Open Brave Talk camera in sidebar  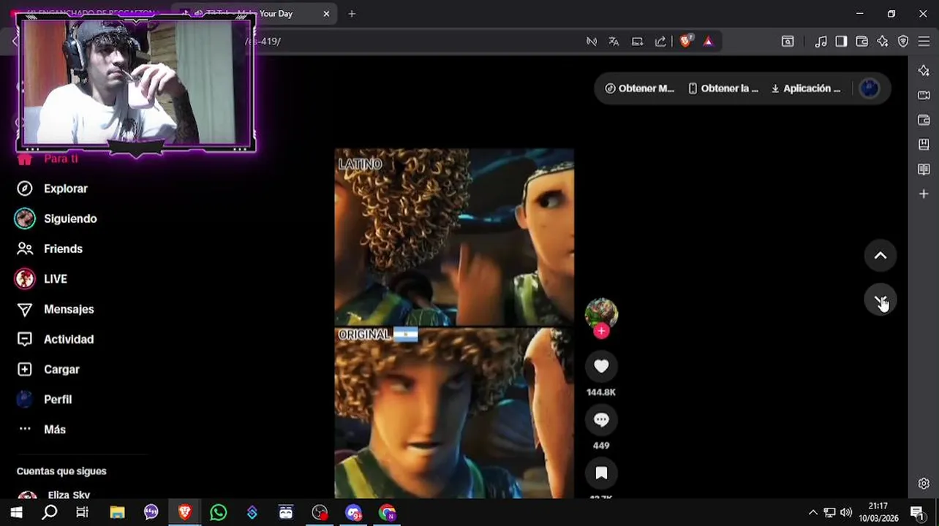924,95
